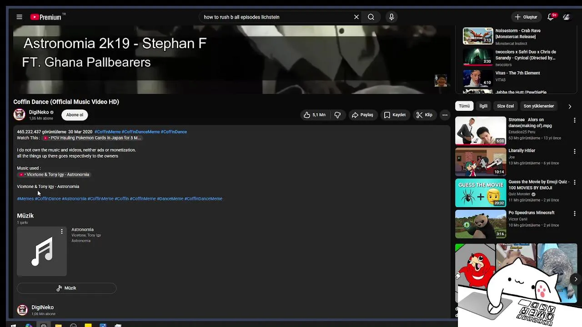Screen dimensions: 582x327
Task: Open the Astronomia music card thumbnail
Action: click(42, 251)
